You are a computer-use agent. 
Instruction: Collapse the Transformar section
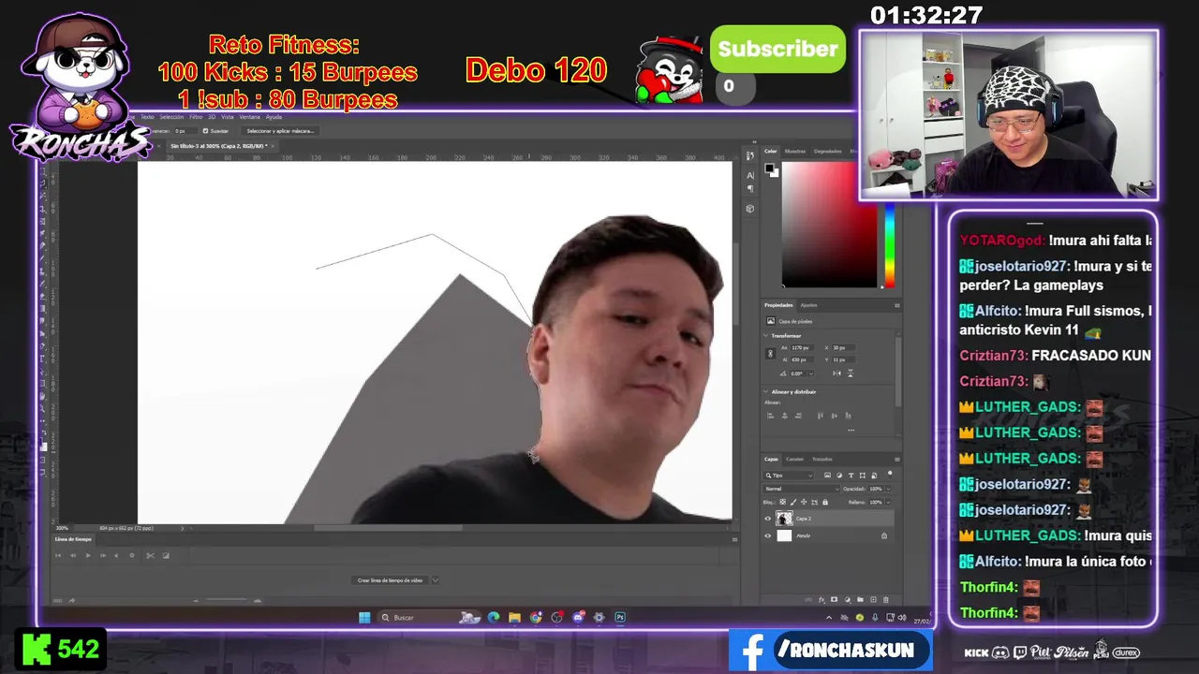765,335
